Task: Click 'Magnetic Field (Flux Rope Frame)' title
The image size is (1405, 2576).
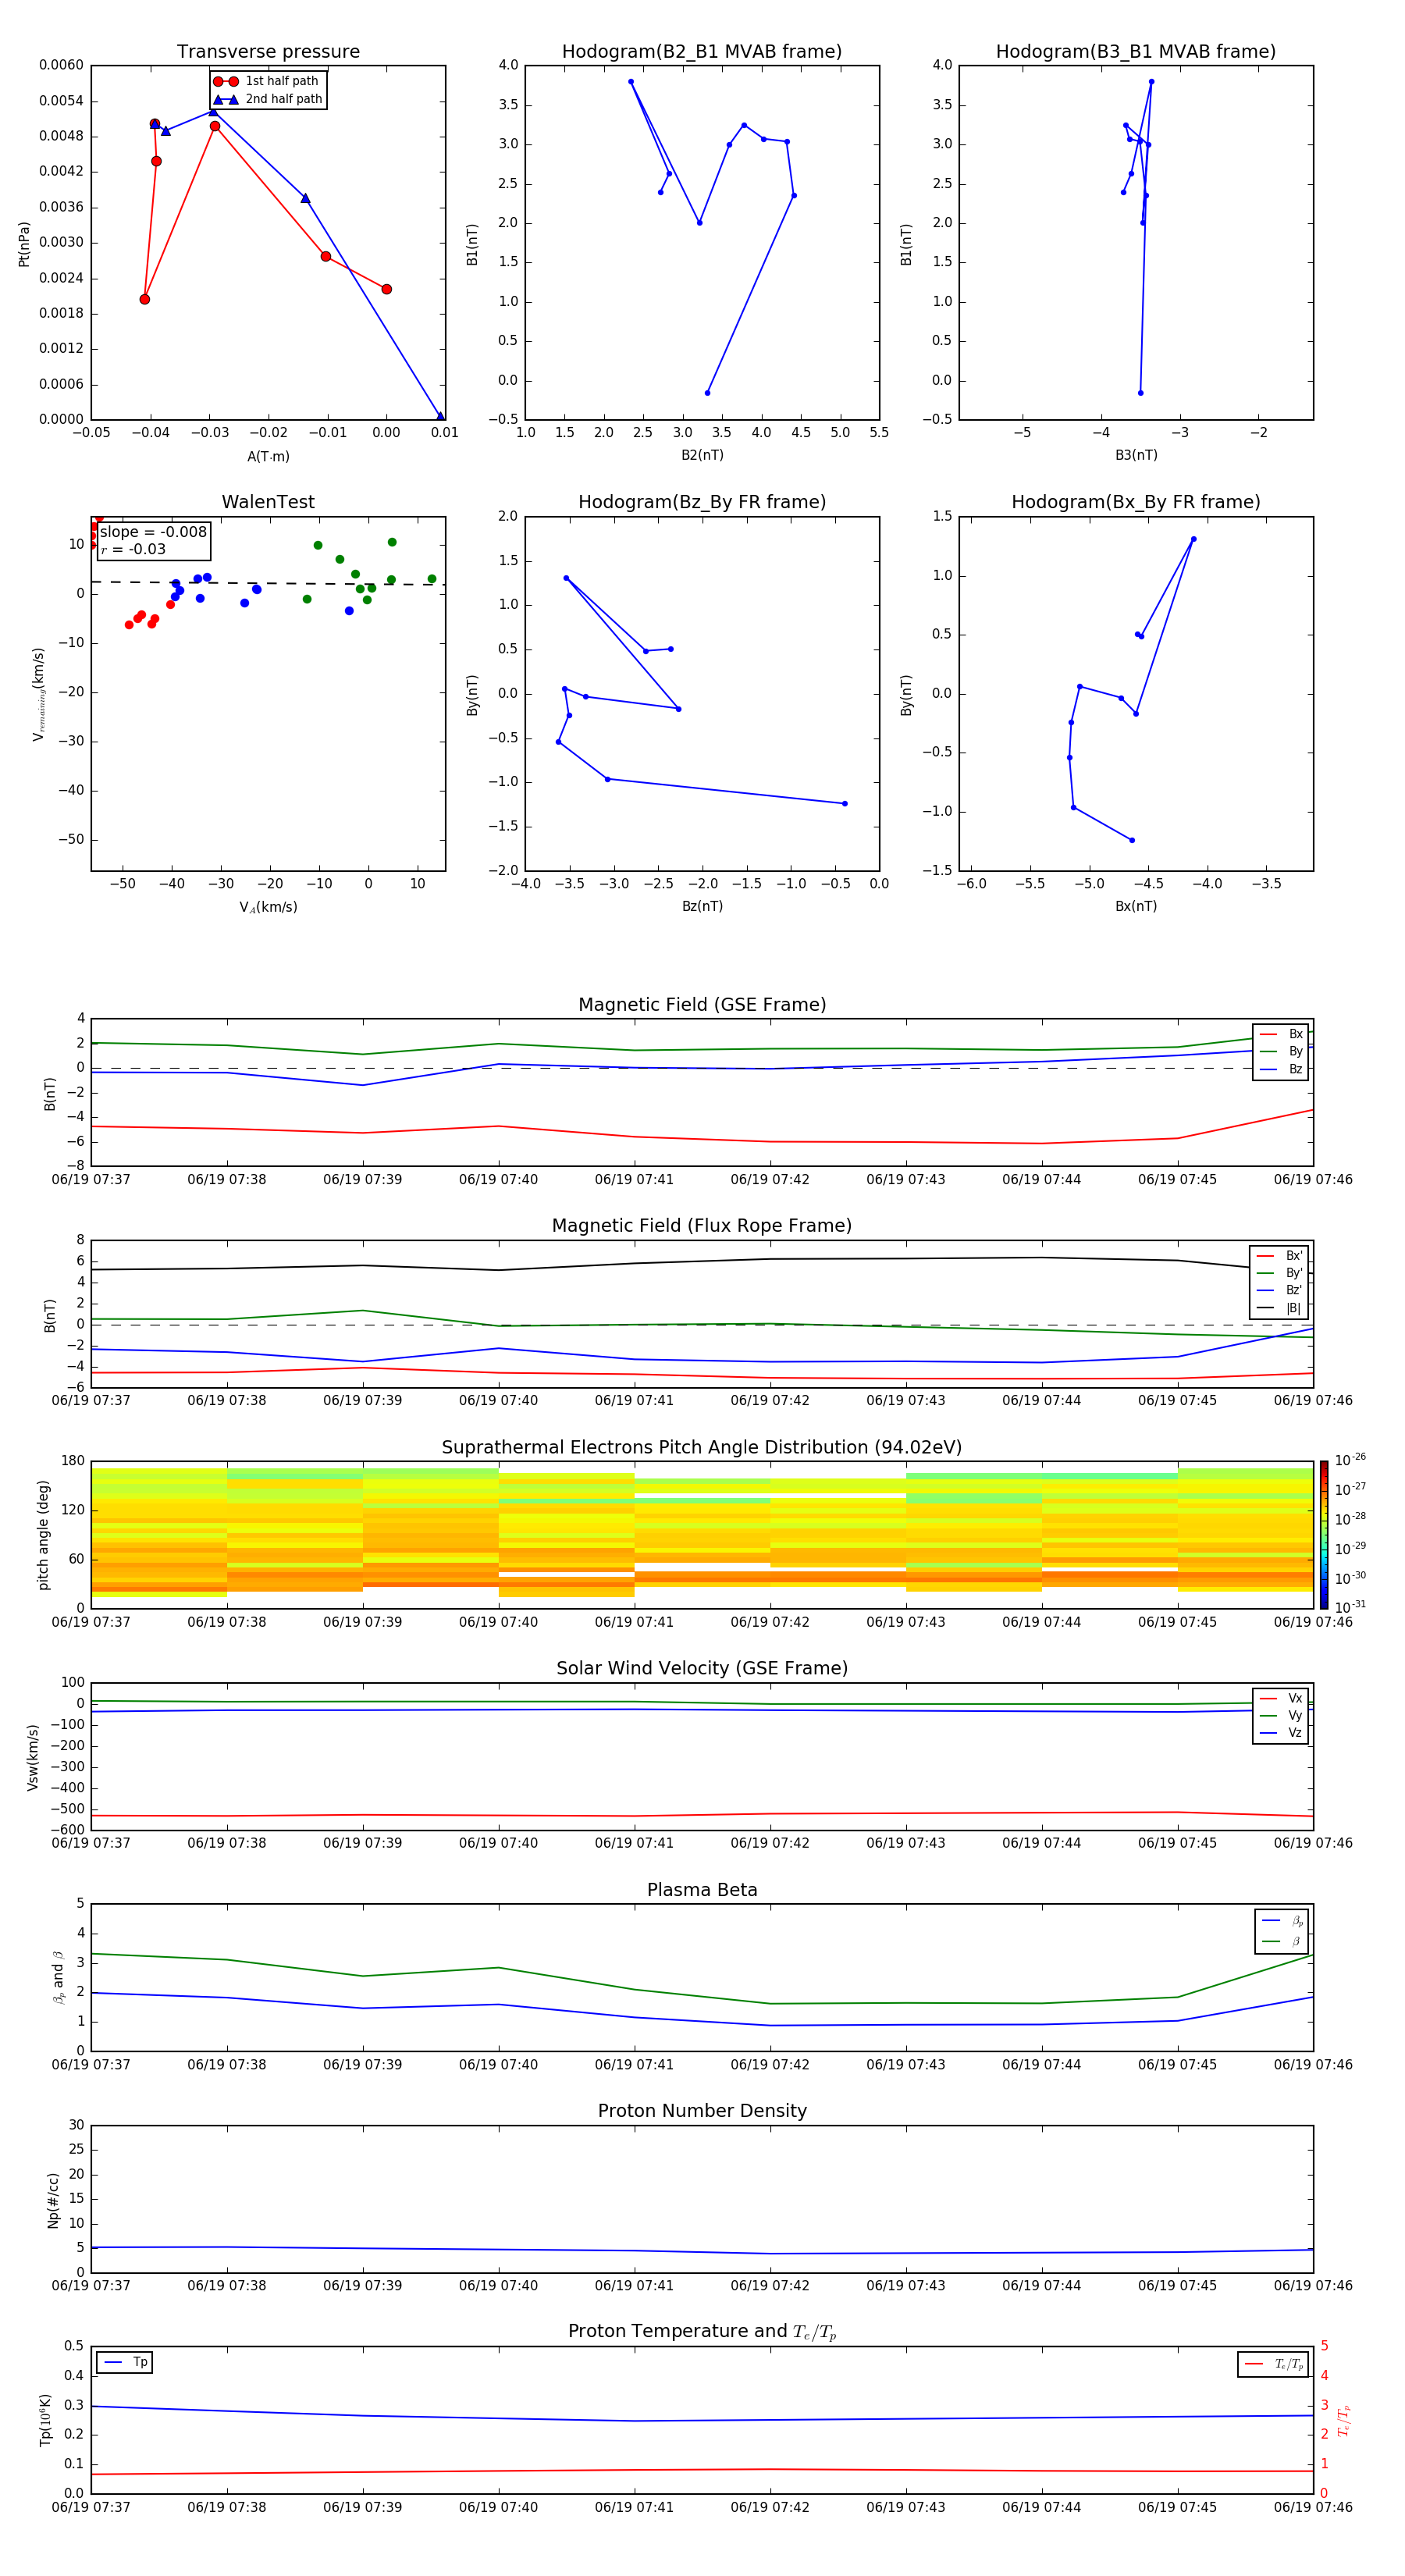Action: tap(702, 1225)
